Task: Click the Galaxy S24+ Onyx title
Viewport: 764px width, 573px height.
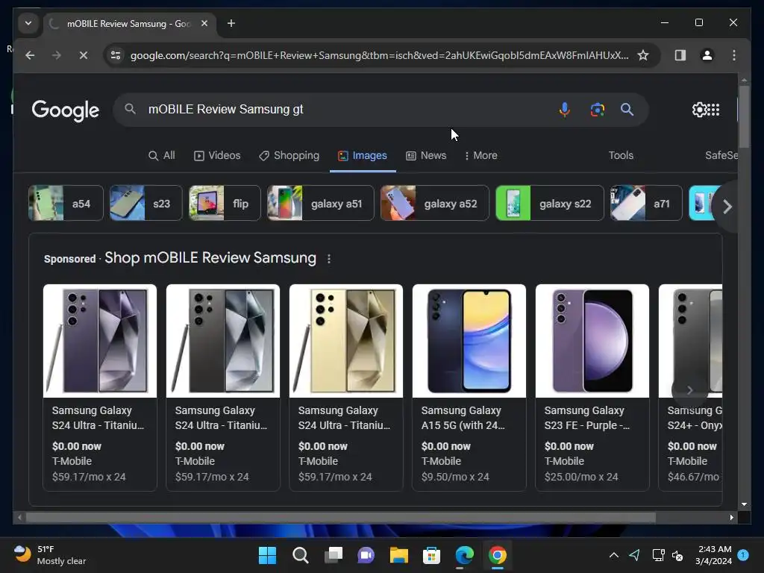Action: [695, 418]
